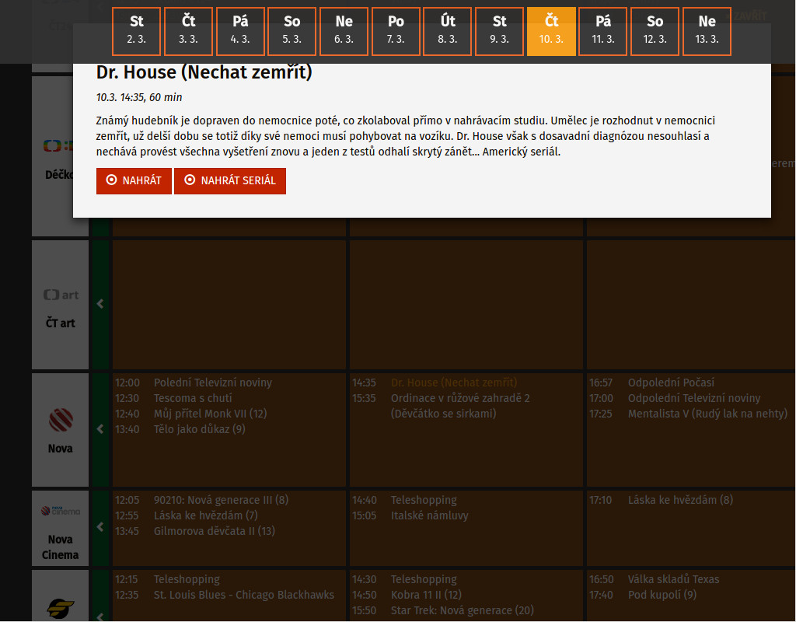This screenshot has height=622, width=796.
Task: Click the Nova channel logo
Action: (61, 421)
